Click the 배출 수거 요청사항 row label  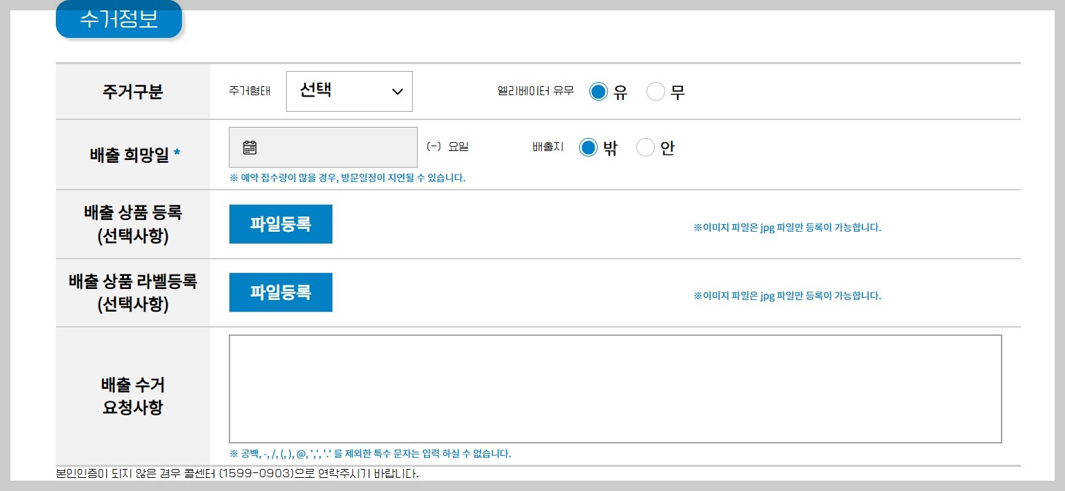click(x=132, y=396)
